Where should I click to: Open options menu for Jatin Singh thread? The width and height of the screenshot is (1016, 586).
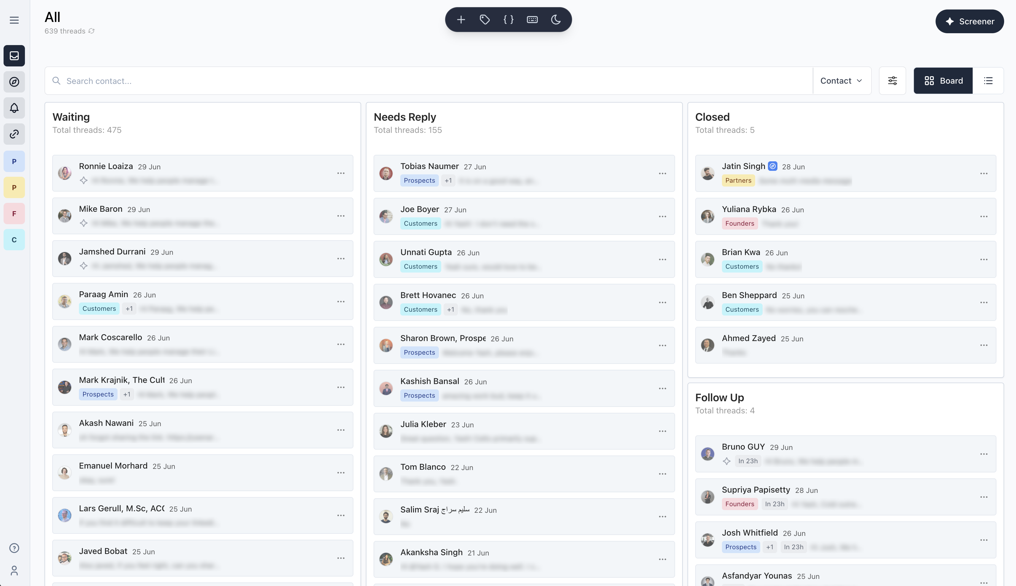coord(984,173)
